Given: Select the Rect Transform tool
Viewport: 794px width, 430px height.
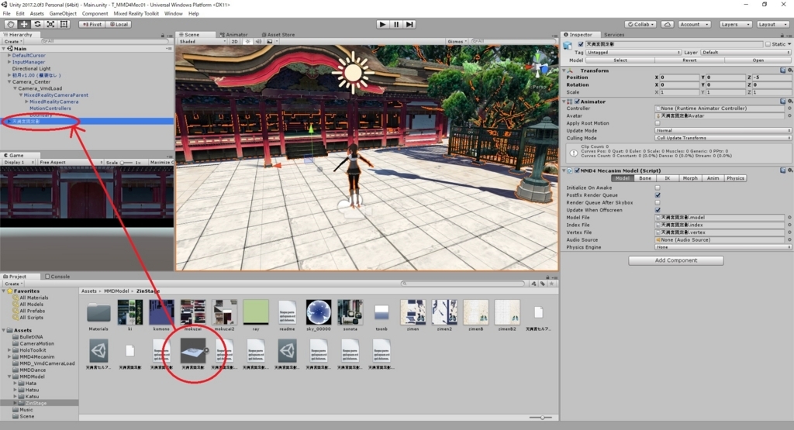Looking at the screenshot, I should (64, 24).
